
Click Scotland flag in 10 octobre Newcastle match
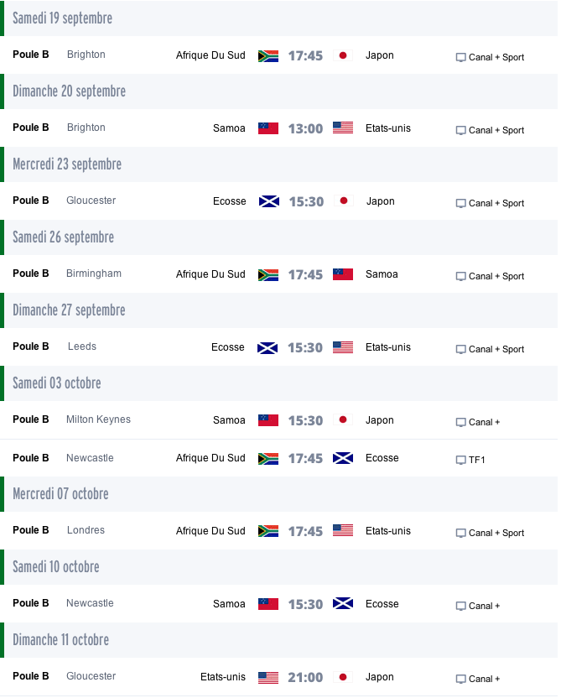(343, 604)
